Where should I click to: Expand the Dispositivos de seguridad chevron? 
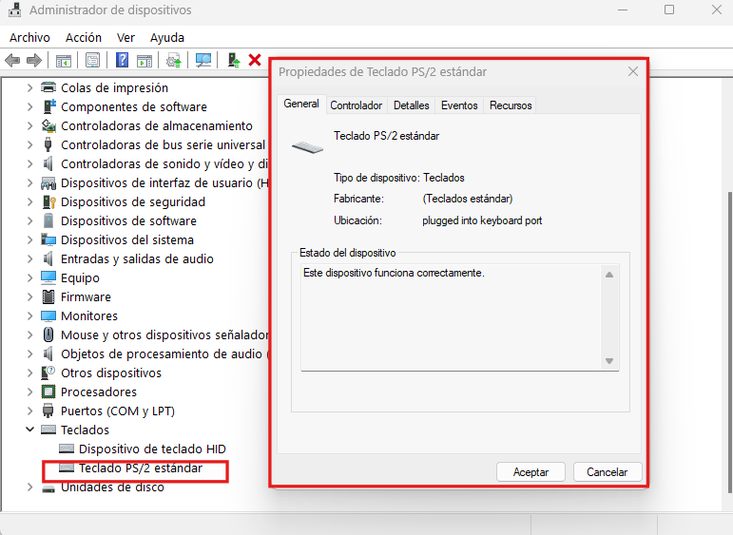29,201
